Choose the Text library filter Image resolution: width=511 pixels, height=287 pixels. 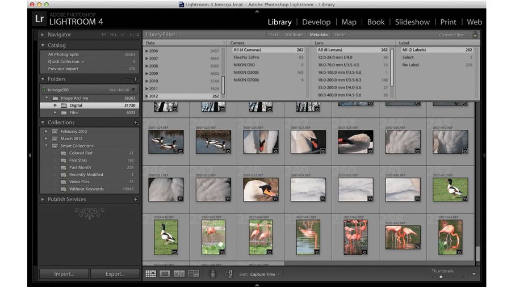(x=274, y=35)
